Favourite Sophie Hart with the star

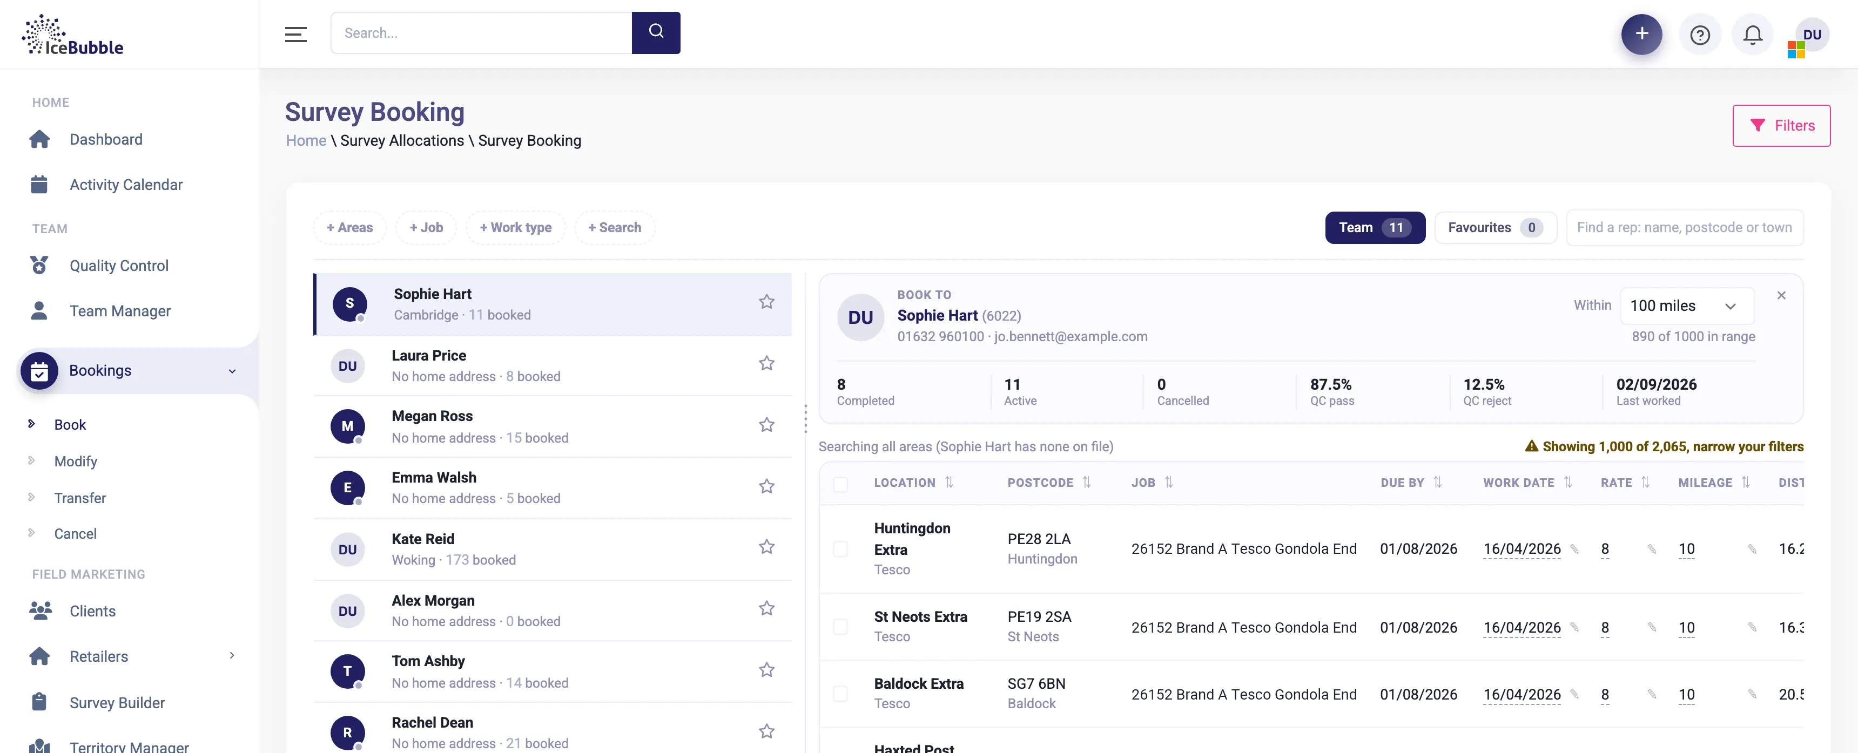pyautogui.click(x=766, y=302)
